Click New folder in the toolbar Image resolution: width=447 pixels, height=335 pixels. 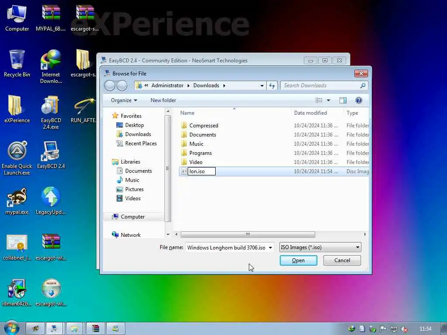(163, 100)
